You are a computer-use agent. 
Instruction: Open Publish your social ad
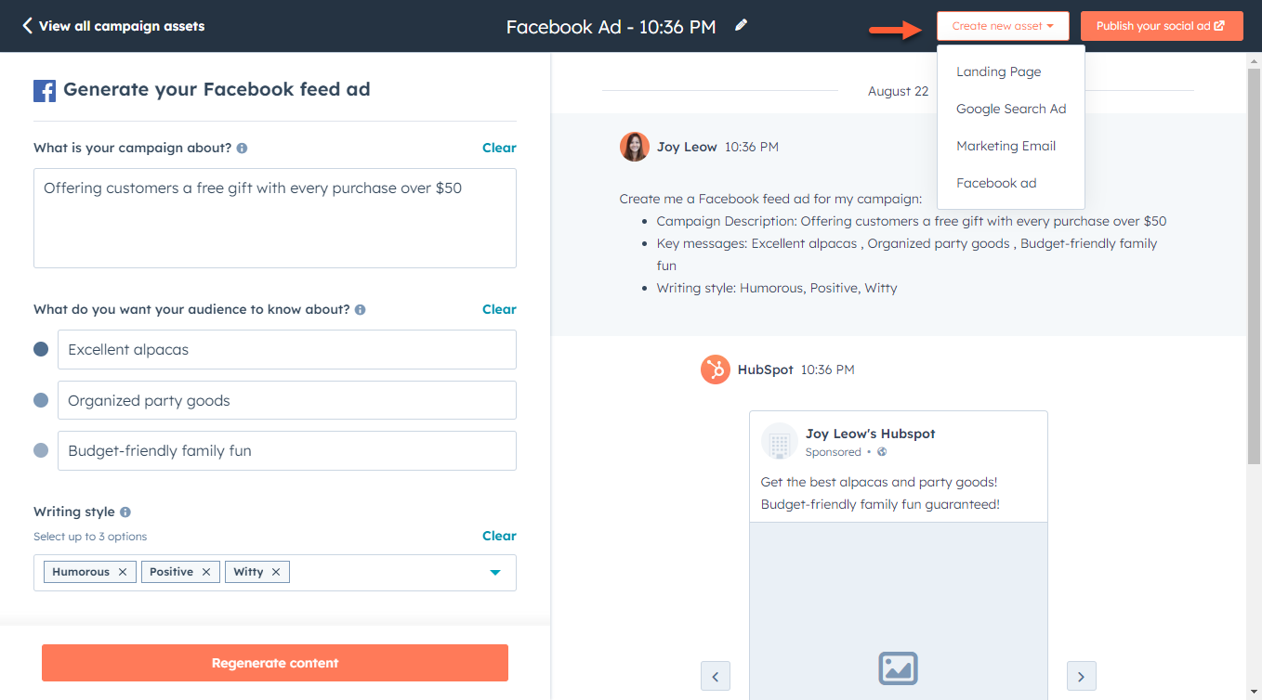(1161, 26)
